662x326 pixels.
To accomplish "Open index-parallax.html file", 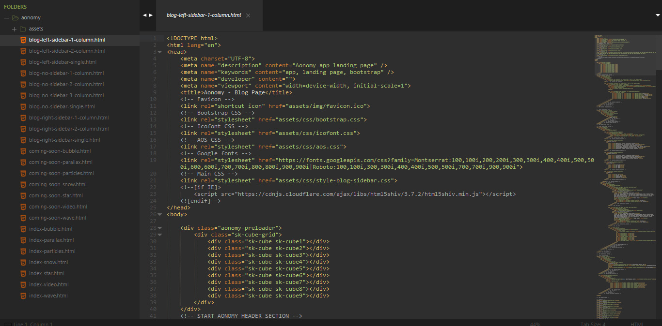I will click(51, 240).
